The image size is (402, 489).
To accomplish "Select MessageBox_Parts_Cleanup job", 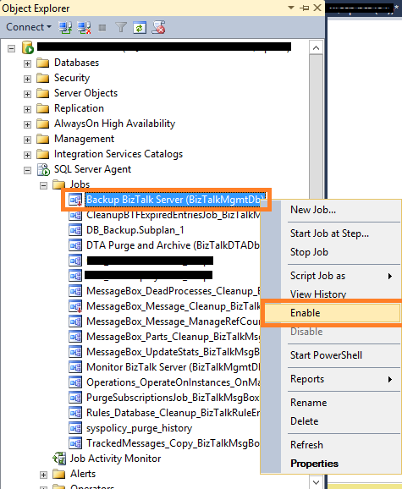I will 173,337.
